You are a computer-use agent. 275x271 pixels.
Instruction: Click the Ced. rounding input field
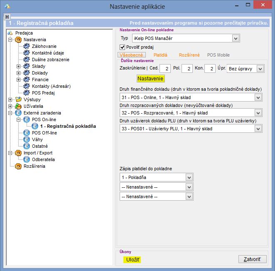tap(165, 68)
